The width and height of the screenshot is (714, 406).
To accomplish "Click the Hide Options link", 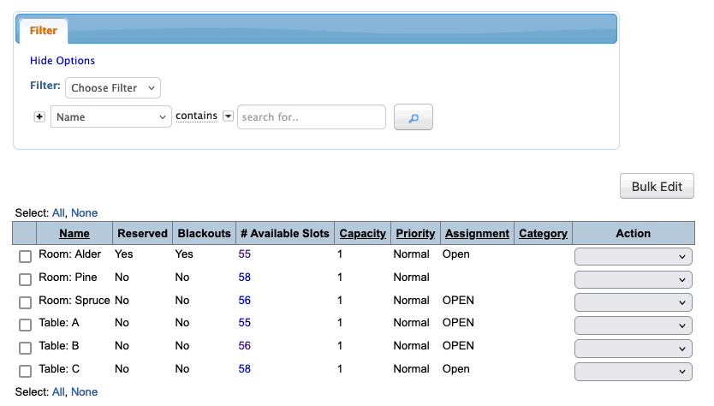I will click(x=62, y=61).
